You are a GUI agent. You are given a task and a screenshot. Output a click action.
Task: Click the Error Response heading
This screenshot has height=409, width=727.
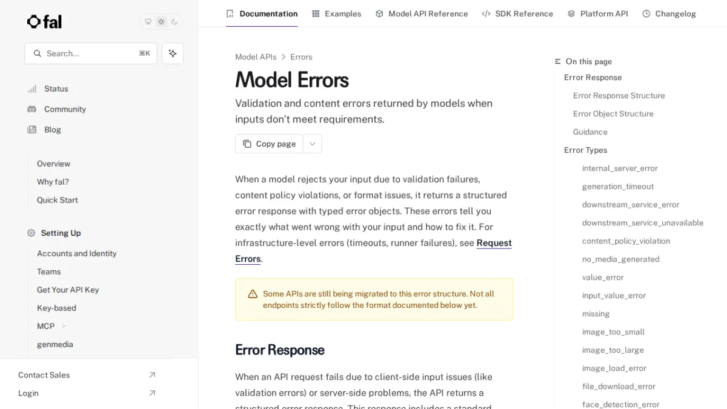[x=279, y=350]
